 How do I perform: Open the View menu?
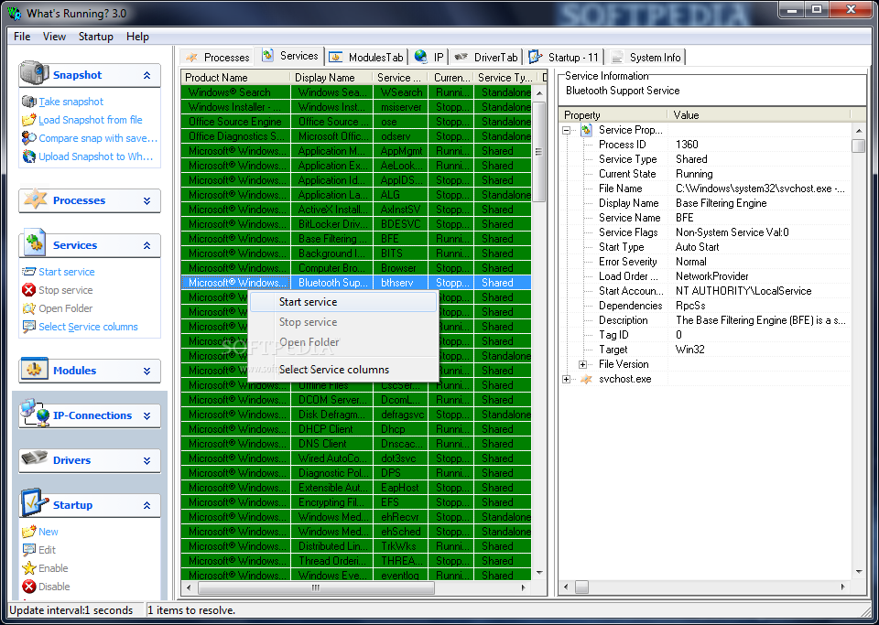[x=54, y=37]
